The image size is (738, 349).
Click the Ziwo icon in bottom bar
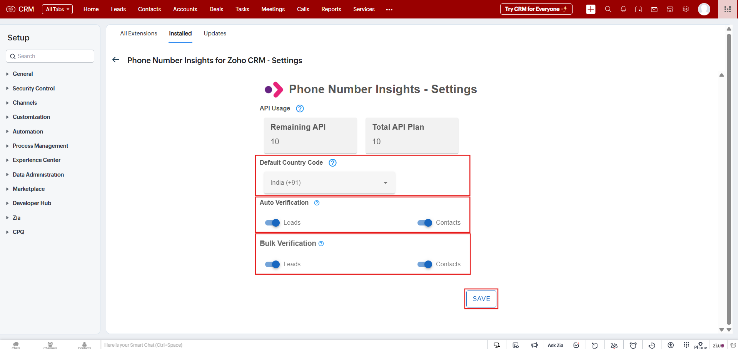point(718,345)
